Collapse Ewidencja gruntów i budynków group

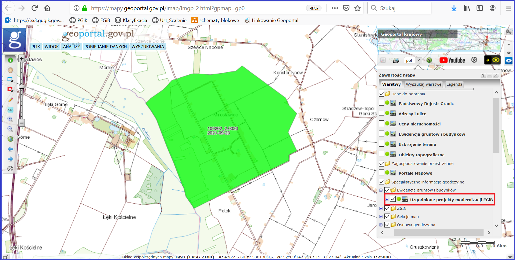point(381,190)
